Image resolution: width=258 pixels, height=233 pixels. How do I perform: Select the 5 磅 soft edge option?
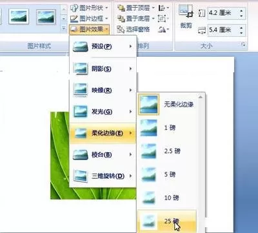pyautogui.click(x=167, y=174)
